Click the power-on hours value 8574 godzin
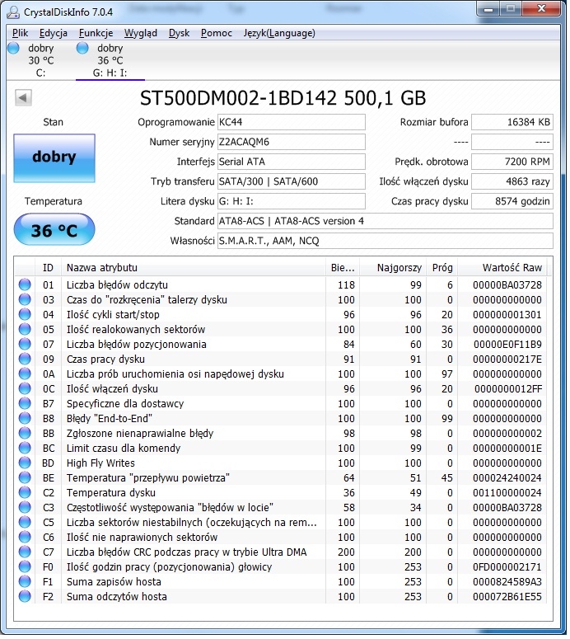 tap(512, 201)
